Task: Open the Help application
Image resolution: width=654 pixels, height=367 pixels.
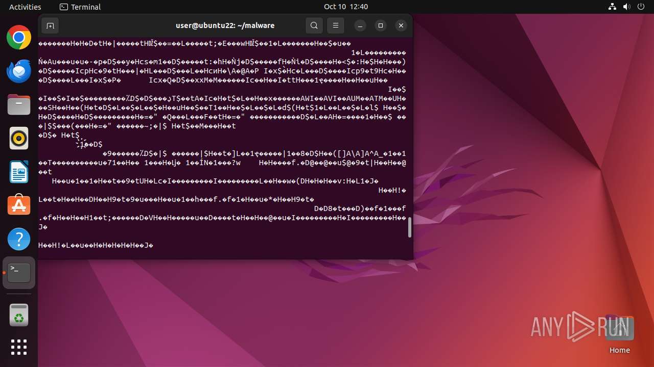Action: pos(19,239)
